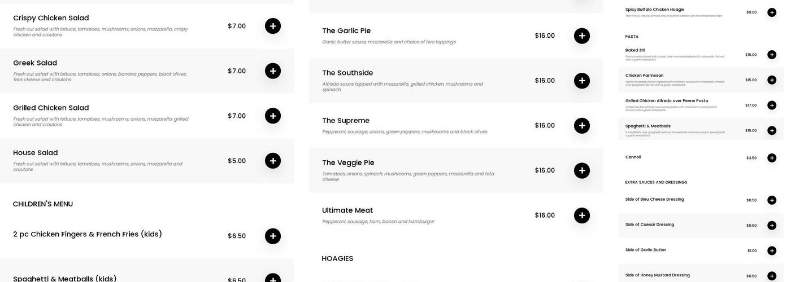Viewport: 791px width, 282px height.
Task: Add Baked Ziti pasta to order
Action: [x=772, y=55]
